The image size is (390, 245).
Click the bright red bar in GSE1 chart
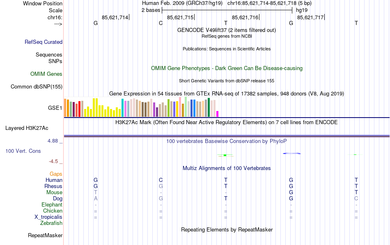[x=80, y=109]
